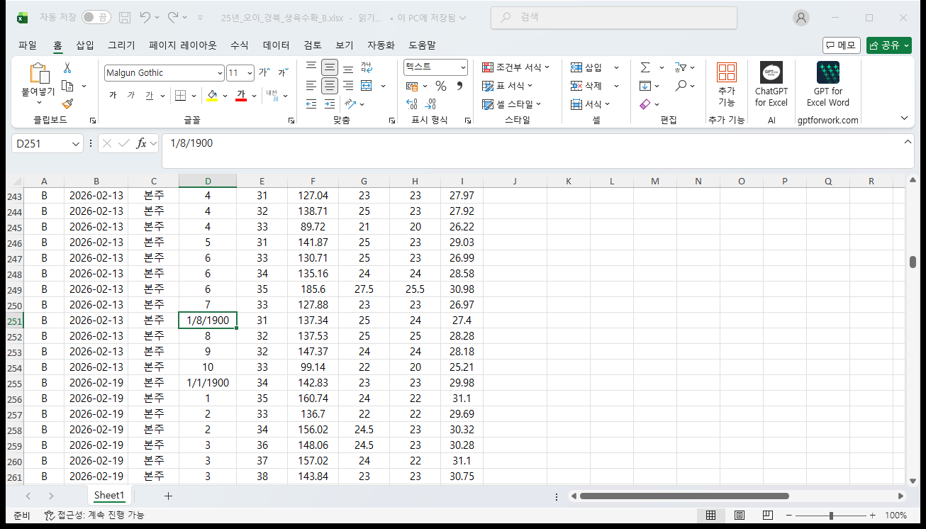Click the Undo arrow icon
The height and width of the screenshot is (529, 926).
(145, 17)
